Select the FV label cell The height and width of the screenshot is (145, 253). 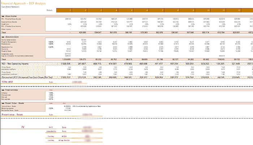click(23, 127)
